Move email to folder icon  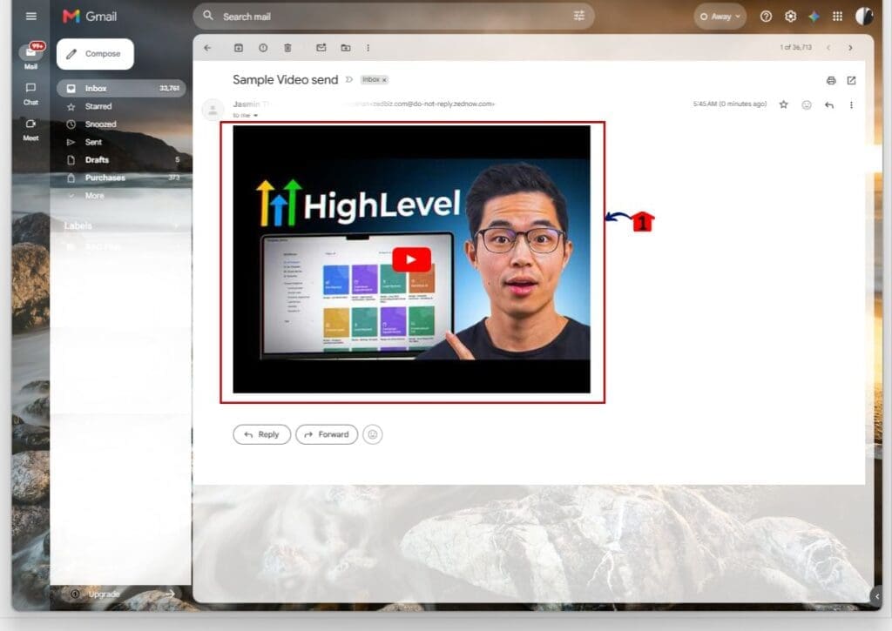pyautogui.click(x=346, y=48)
